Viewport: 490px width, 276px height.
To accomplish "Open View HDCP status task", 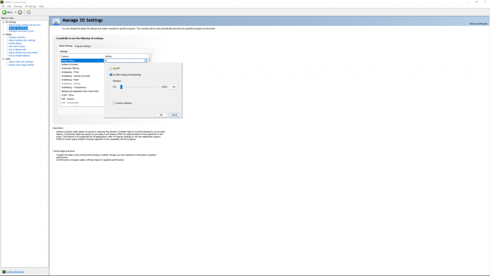I will click(x=17, y=47).
